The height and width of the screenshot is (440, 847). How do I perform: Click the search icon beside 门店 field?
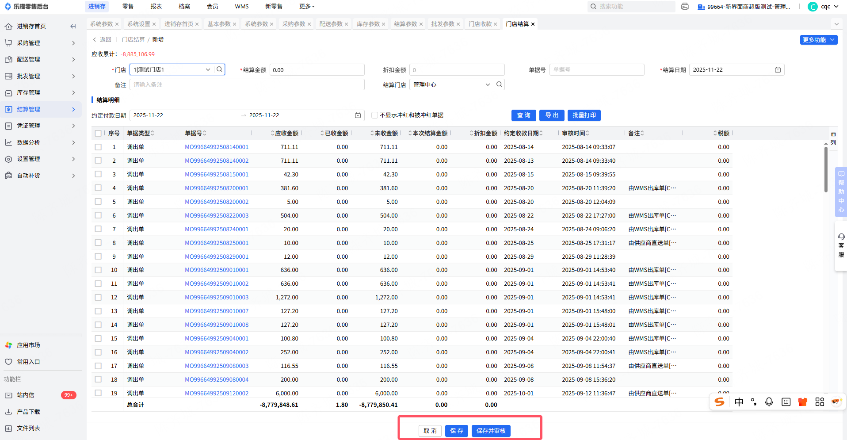(219, 69)
